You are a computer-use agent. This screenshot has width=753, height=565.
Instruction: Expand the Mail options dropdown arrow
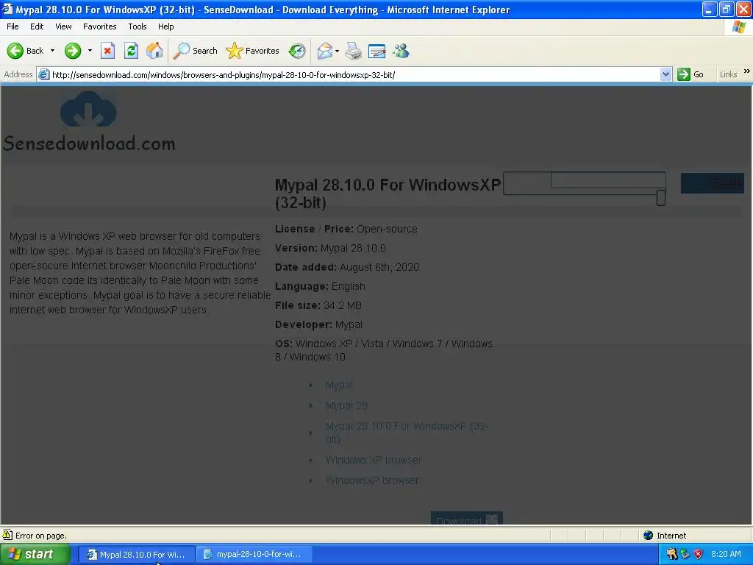(337, 51)
